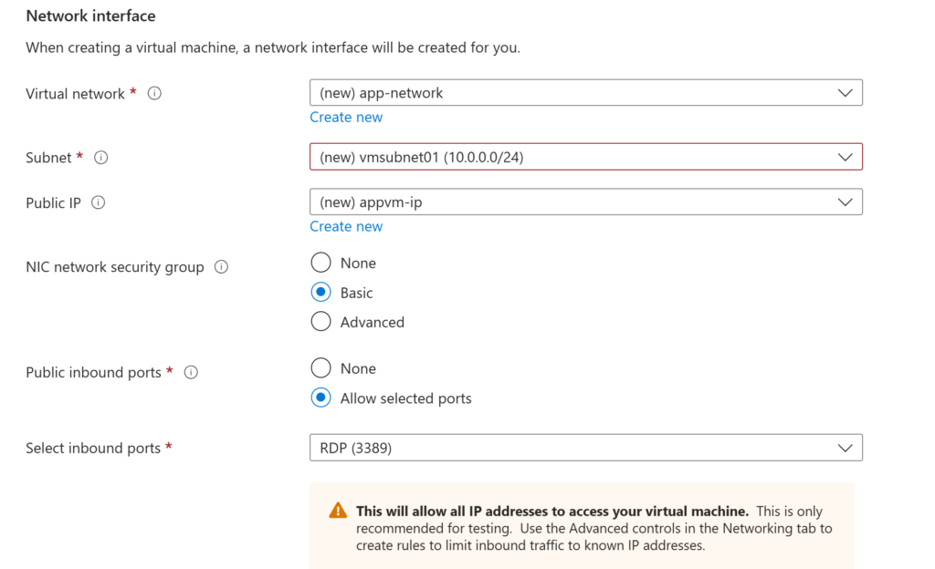Image resolution: width=935 pixels, height=569 pixels.
Task: Choose Allow selected ports radio button
Action: pyautogui.click(x=321, y=398)
